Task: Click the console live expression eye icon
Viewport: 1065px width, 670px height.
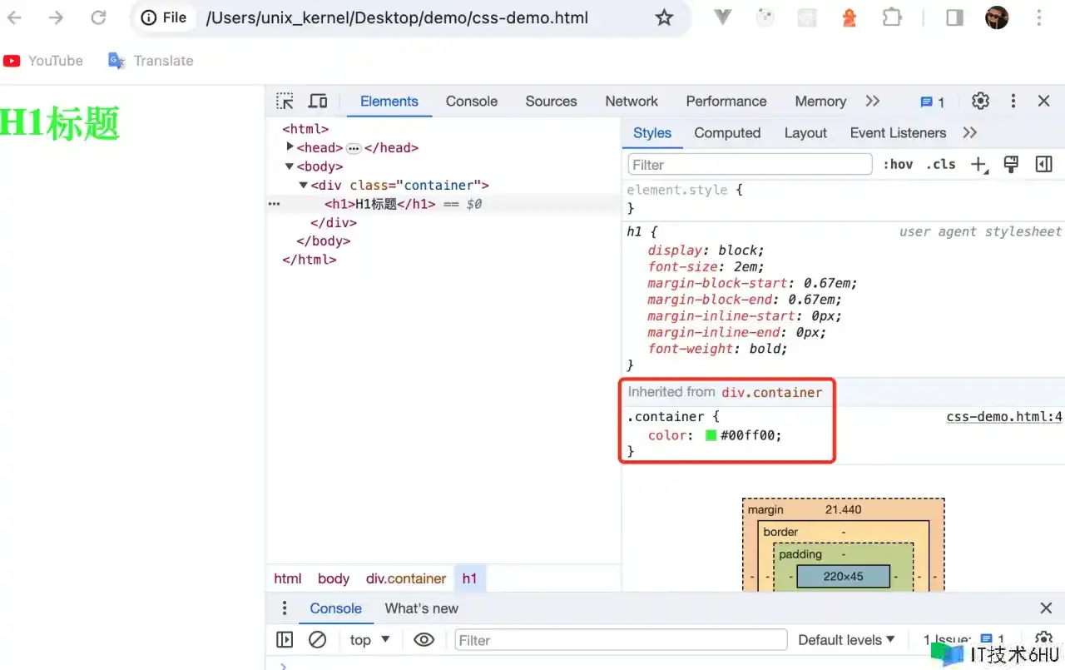Action: tap(424, 640)
